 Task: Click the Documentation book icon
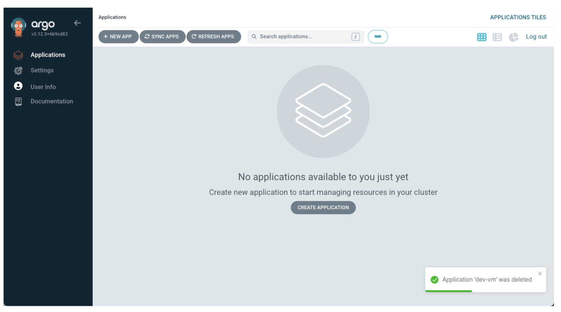click(x=18, y=102)
